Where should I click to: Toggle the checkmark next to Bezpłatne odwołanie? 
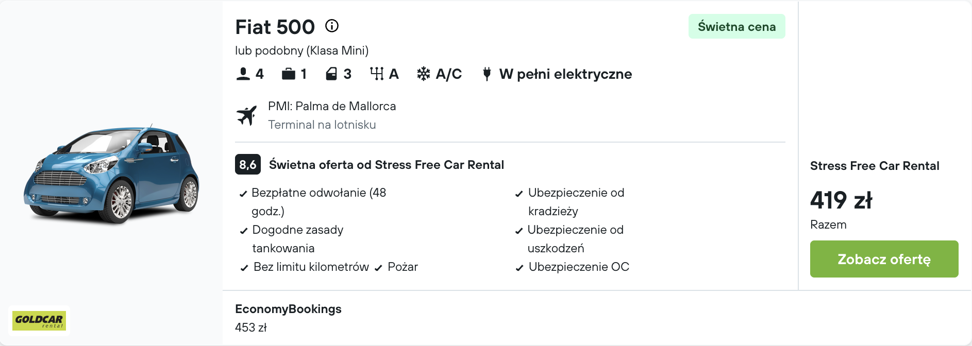click(243, 194)
